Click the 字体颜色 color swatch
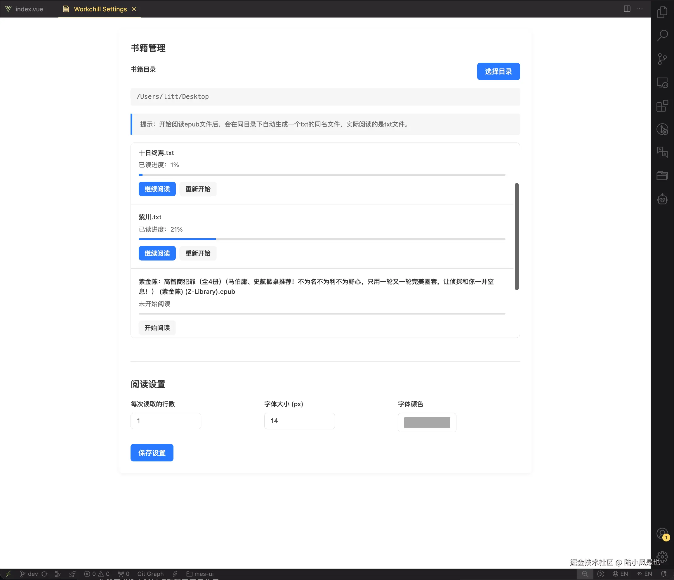674x580 pixels. coord(427,422)
